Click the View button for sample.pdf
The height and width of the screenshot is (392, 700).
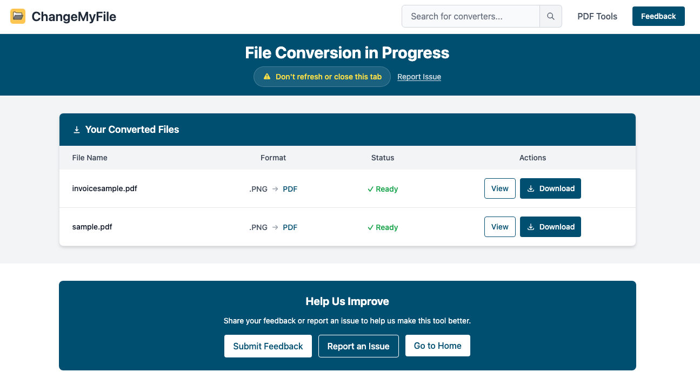pos(499,227)
